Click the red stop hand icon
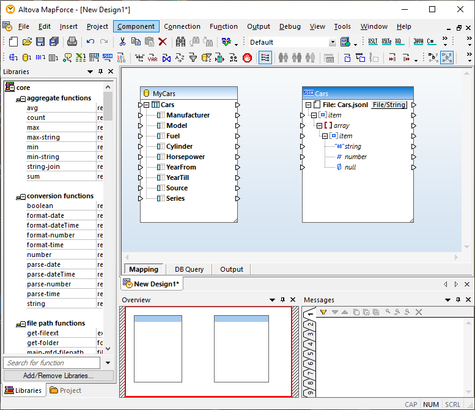Image resolution: width=475 pixels, height=410 pixels. coord(247,58)
